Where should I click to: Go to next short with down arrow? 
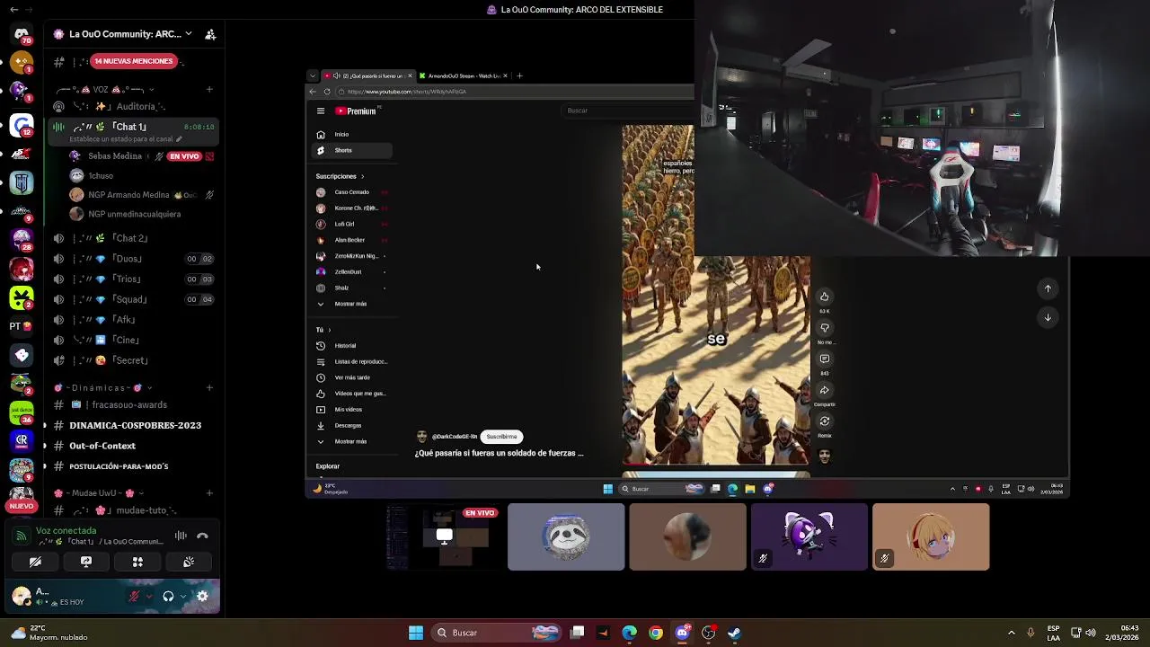pyautogui.click(x=1048, y=317)
